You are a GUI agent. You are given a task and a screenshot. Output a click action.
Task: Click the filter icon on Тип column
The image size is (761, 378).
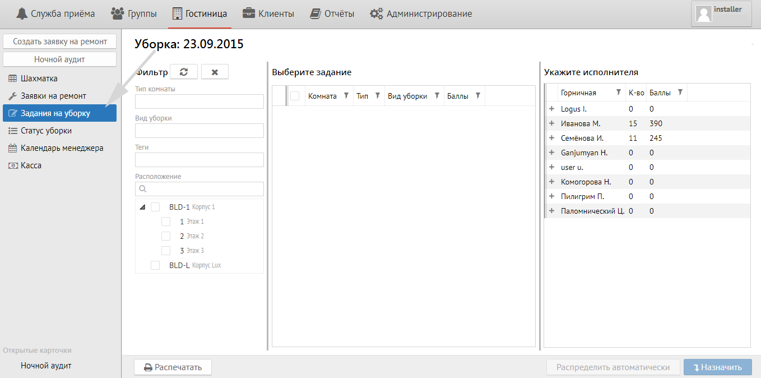point(378,96)
